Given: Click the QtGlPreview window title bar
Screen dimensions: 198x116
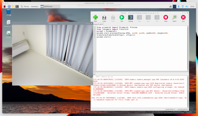Looking at the screenshot, I should [x=53, y=23].
